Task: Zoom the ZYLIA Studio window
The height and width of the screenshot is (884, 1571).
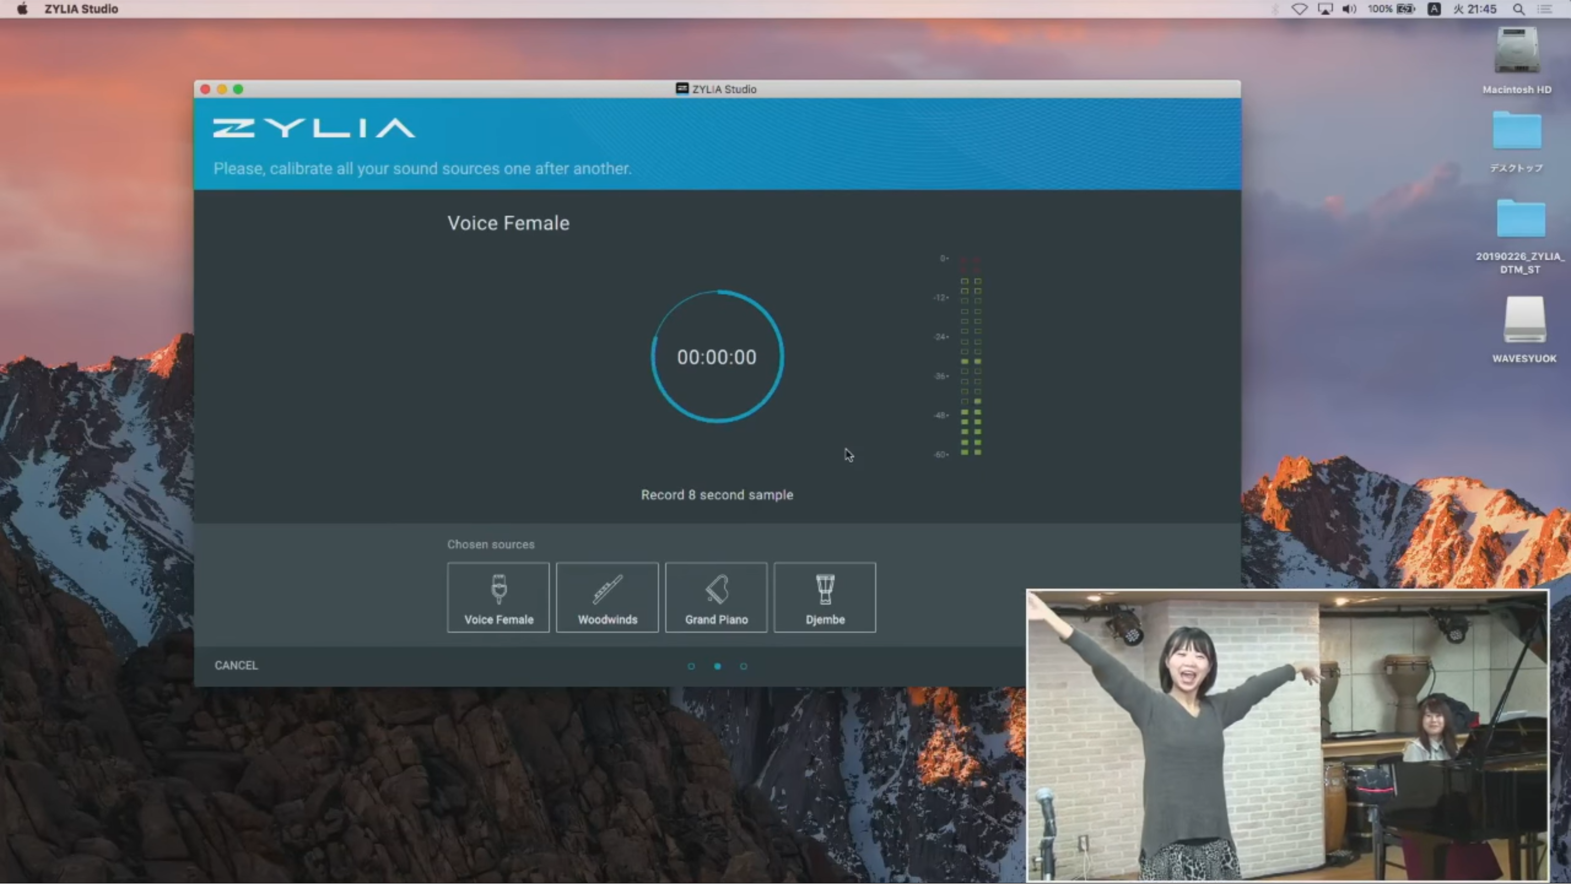Action: (238, 89)
